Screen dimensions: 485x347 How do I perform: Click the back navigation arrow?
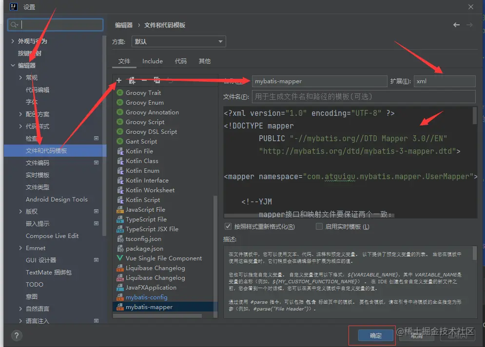[456, 25]
